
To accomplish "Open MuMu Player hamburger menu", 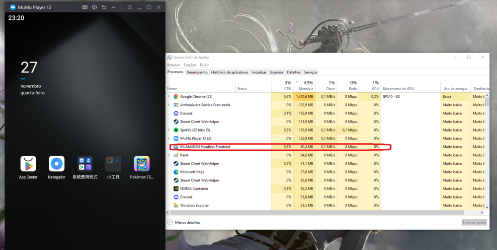I will pyautogui.click(x=130, y=7).
